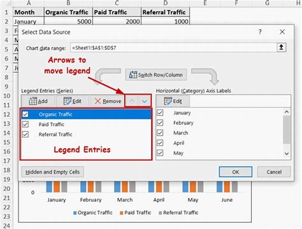Confirm changes with the OK button
The width and height of the screenshot is (302, 229).
pyautogui.click(x=236, y=172)
